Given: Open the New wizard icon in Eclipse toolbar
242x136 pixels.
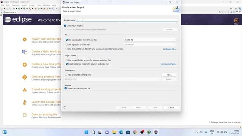Looking at the screenshot, I should (2, 9).
